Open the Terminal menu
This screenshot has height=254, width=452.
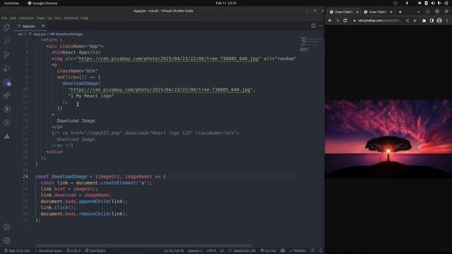click(71, 18)
